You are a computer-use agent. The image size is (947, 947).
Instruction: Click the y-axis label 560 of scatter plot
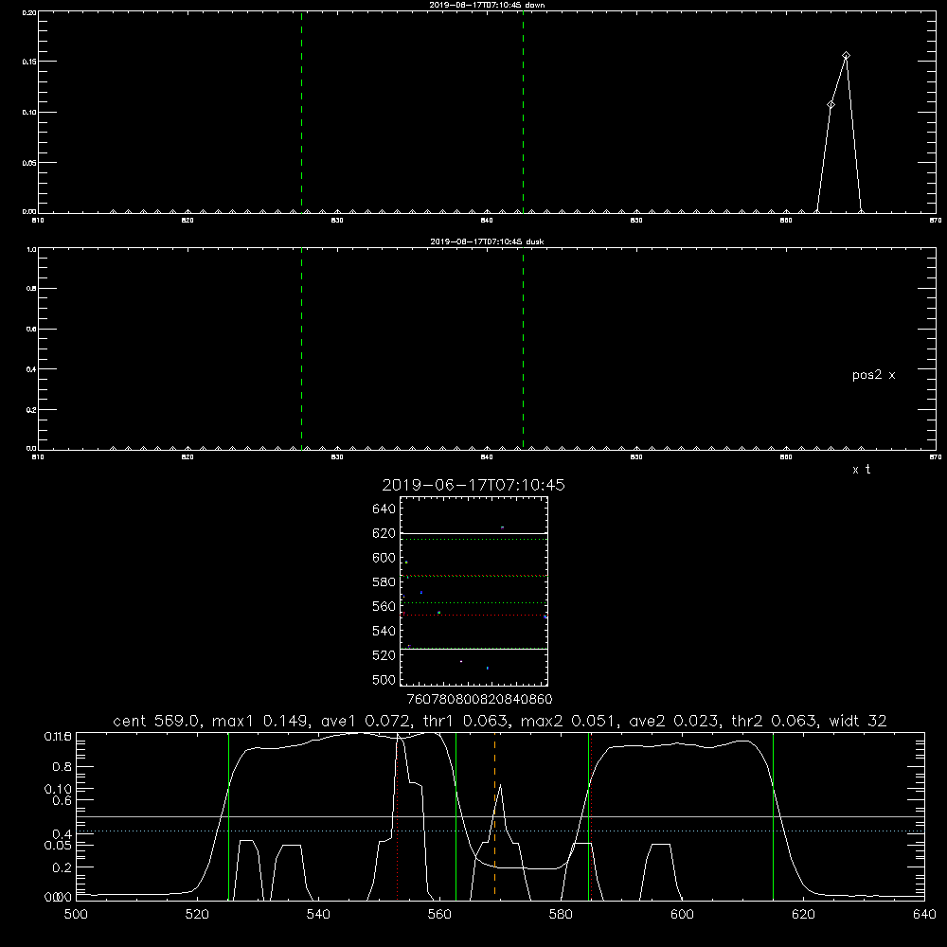tap(384, 606)
